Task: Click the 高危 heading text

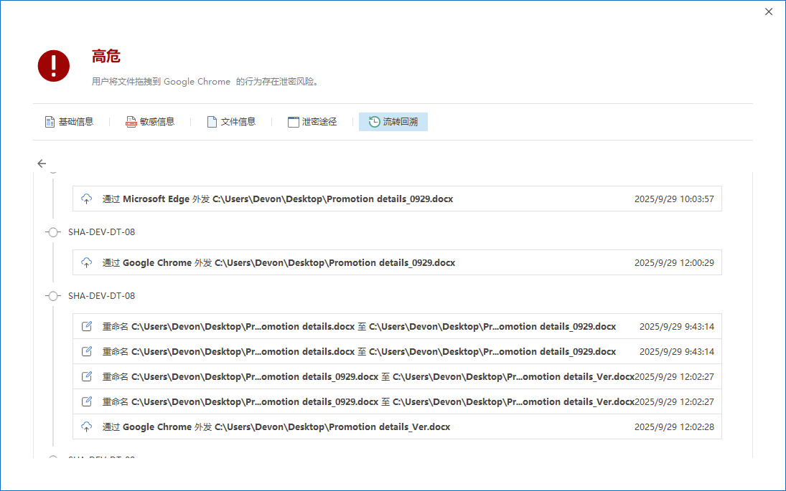Action: point(106,56)
